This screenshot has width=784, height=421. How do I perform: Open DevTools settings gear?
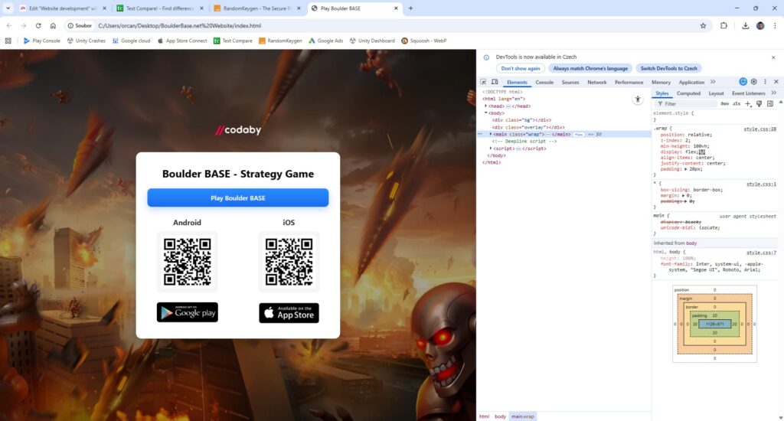click(x=753, y=82)
